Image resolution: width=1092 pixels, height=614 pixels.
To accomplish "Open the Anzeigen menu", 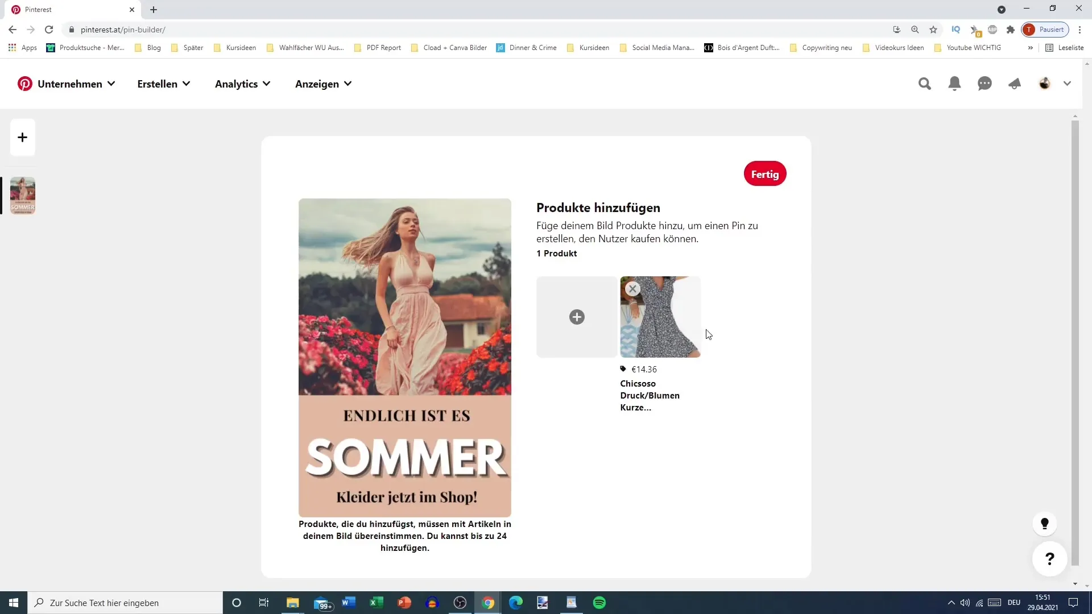I will 324,84.
